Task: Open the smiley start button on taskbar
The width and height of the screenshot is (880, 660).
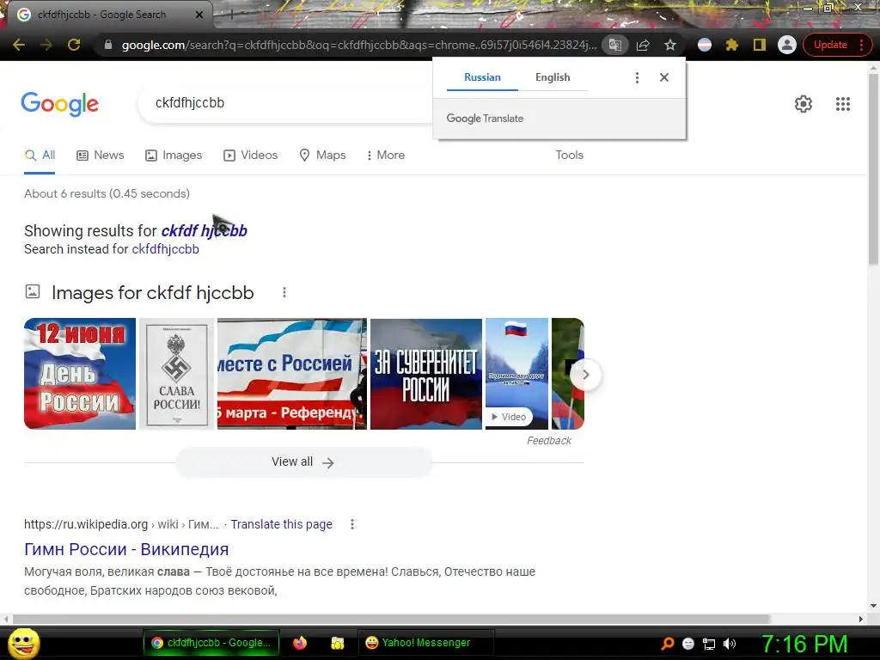Action: [x=24, y=643]
